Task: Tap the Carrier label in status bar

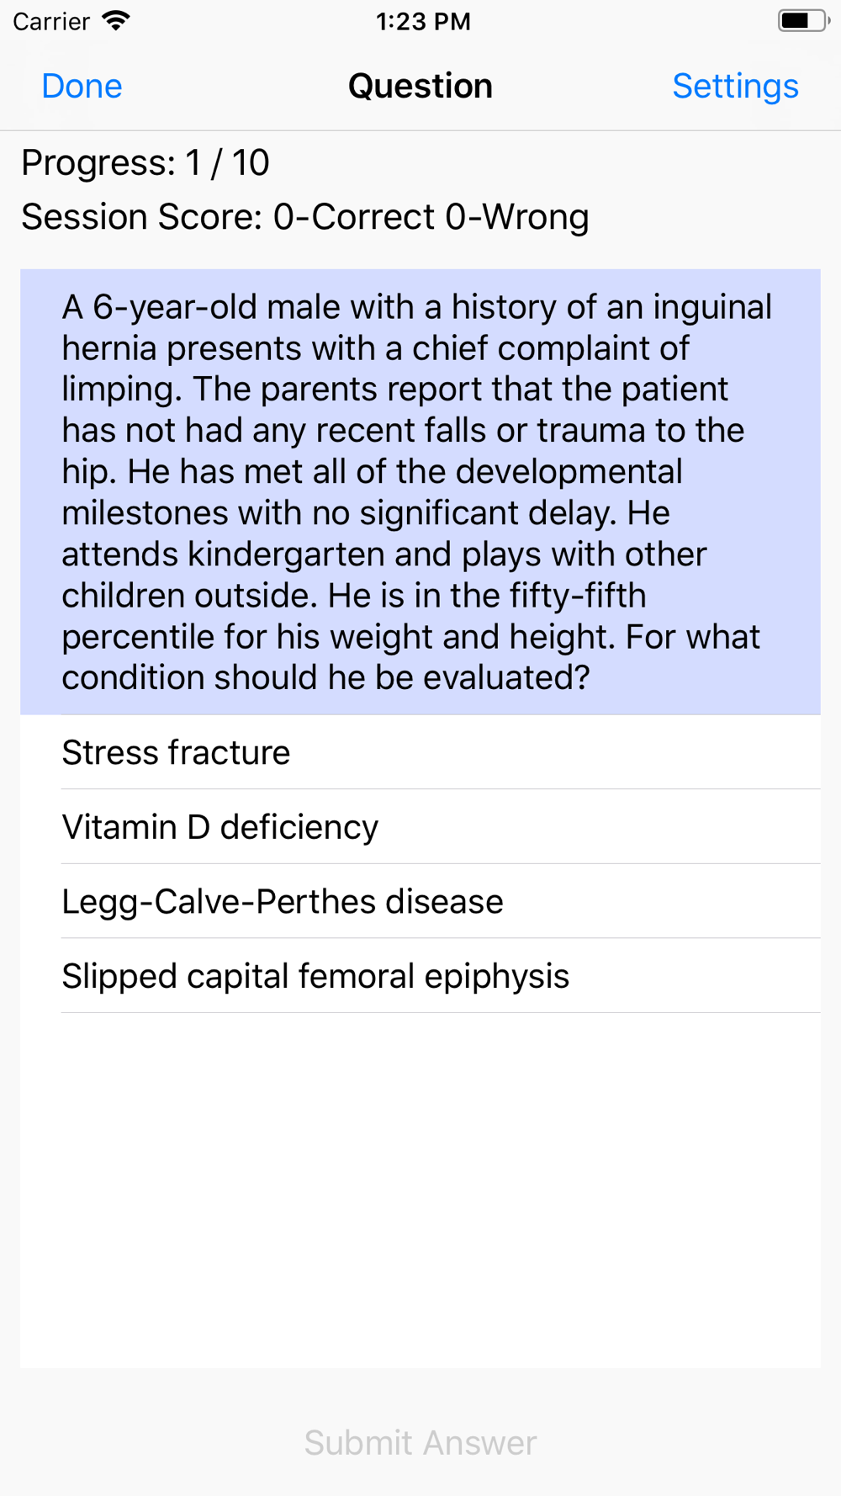Action: click(x=51, y=21)
